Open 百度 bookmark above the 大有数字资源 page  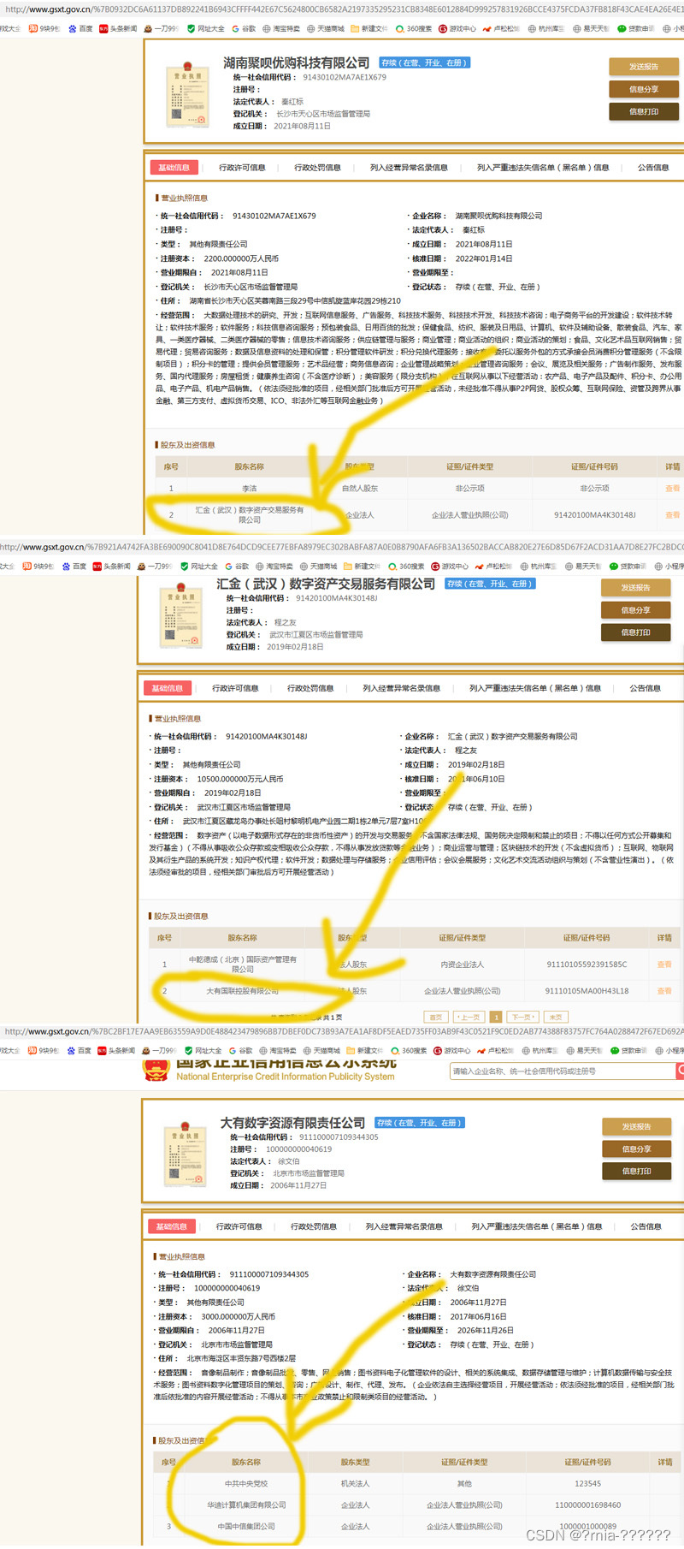(79, 1050)
